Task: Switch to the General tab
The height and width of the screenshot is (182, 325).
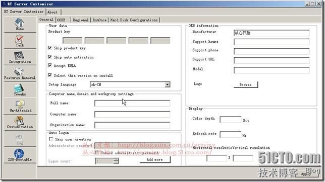Action: click(x=46, y=20)
